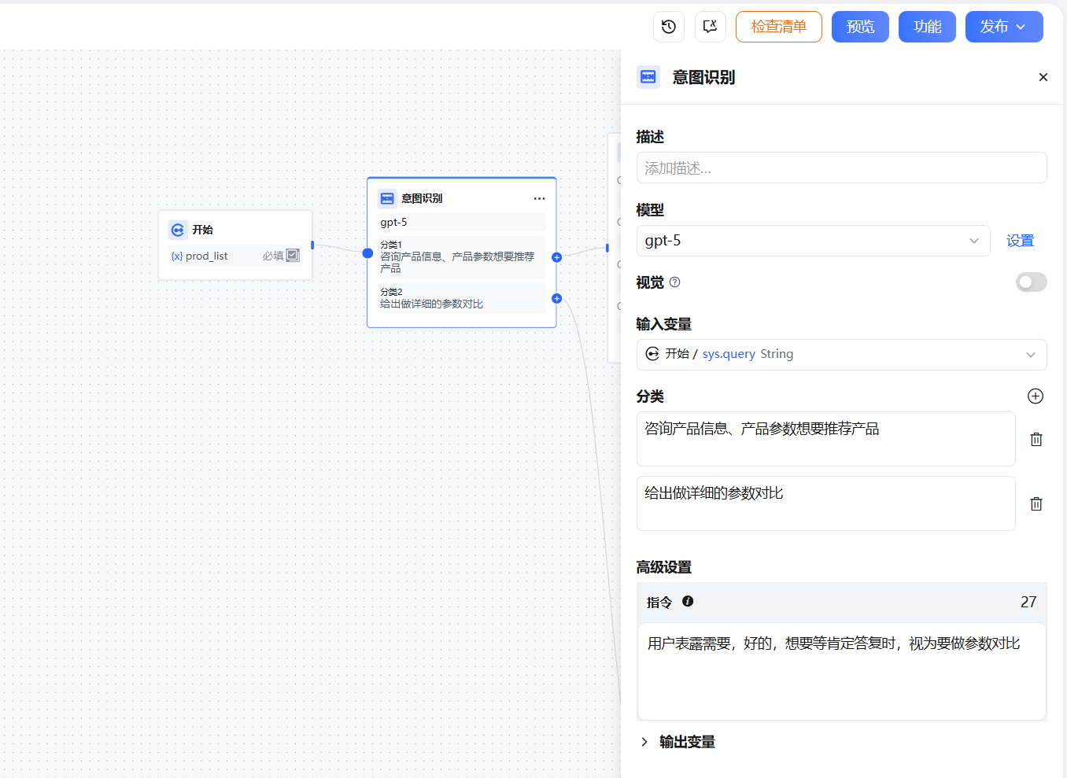The width and height of the screenshot is (1067, 778).
Task: Open the node options via ... menu
Action: click(x=539, y=198)
